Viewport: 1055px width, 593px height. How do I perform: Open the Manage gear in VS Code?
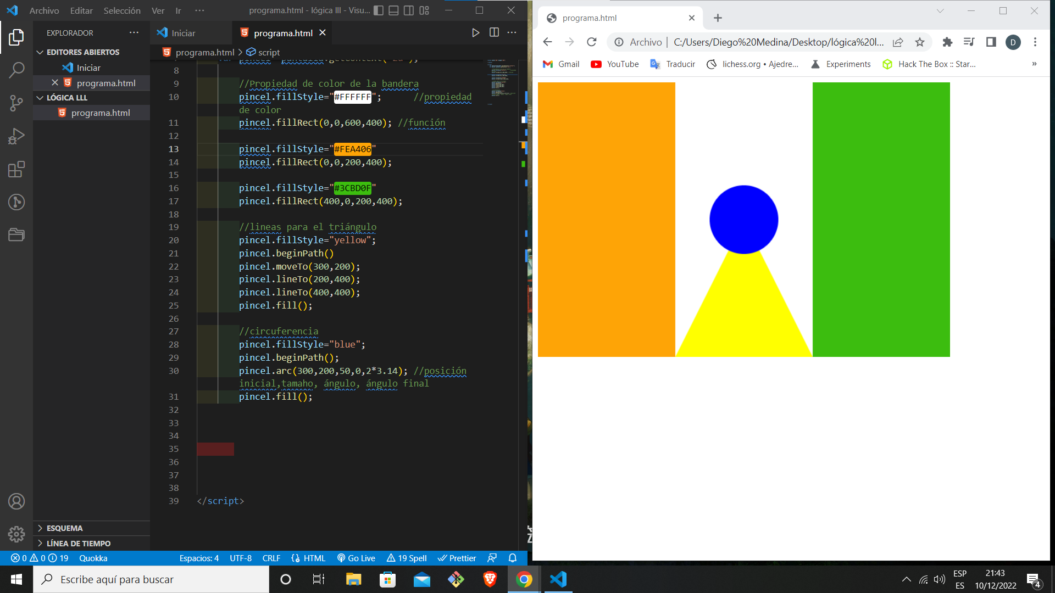click(x=16, y=534)
